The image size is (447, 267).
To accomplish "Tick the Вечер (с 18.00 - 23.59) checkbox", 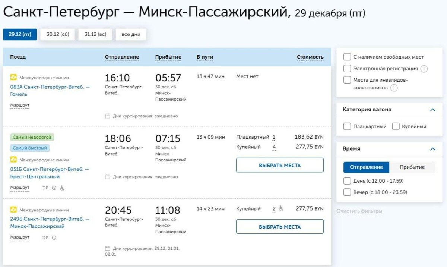I will click(x=347, y=192).
